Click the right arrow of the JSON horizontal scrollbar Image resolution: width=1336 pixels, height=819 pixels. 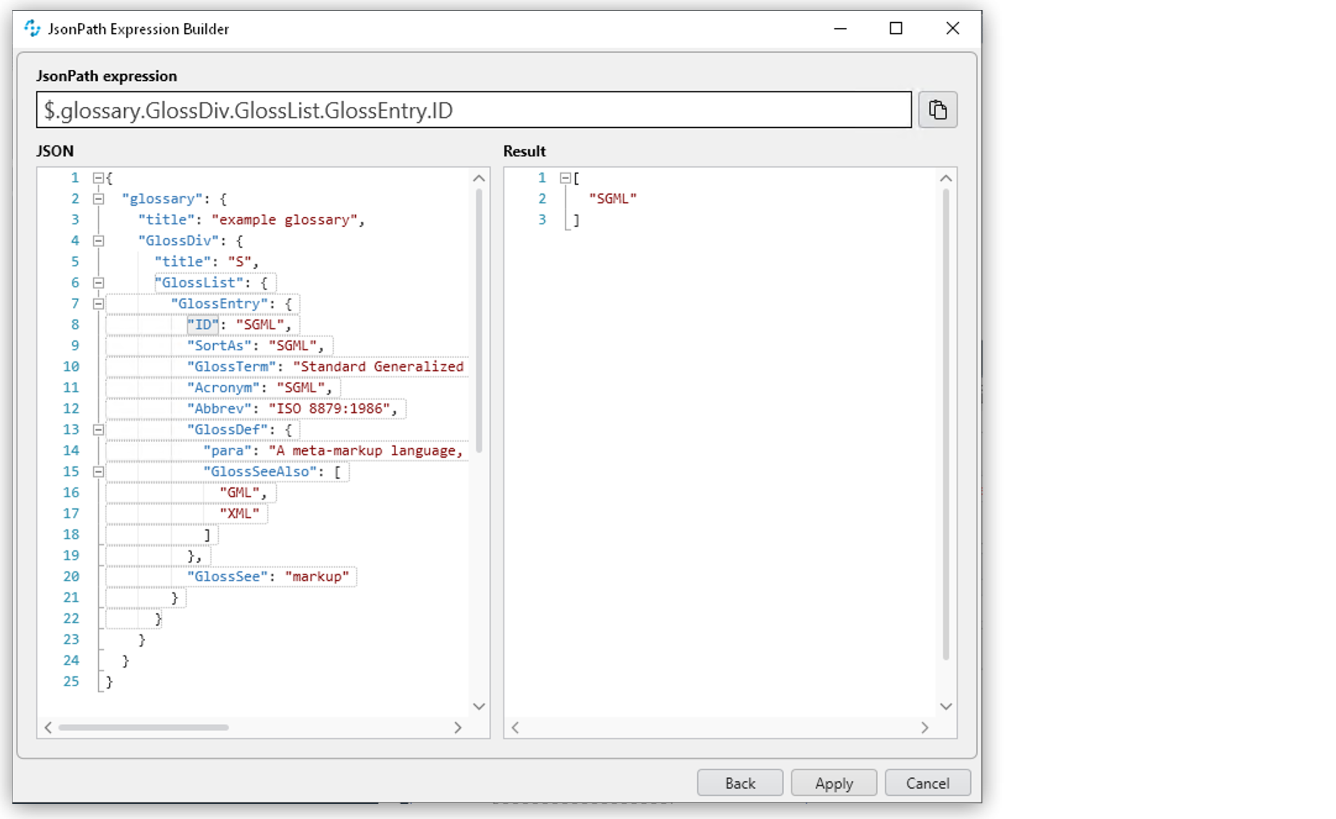point(457,728)
